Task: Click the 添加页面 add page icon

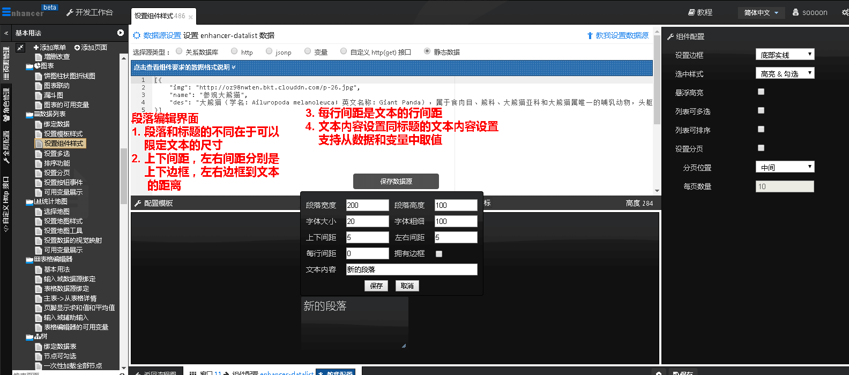Action: (x=77, y=48)
